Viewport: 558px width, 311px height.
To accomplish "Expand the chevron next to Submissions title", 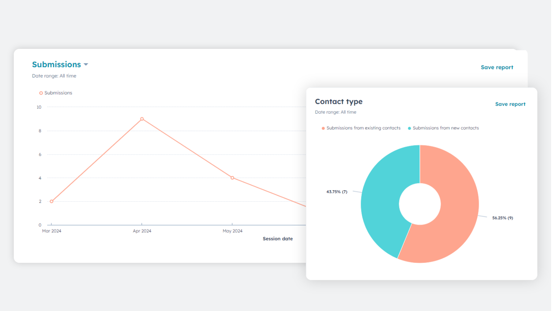I will pyautogui.click(x=86, y=64).
